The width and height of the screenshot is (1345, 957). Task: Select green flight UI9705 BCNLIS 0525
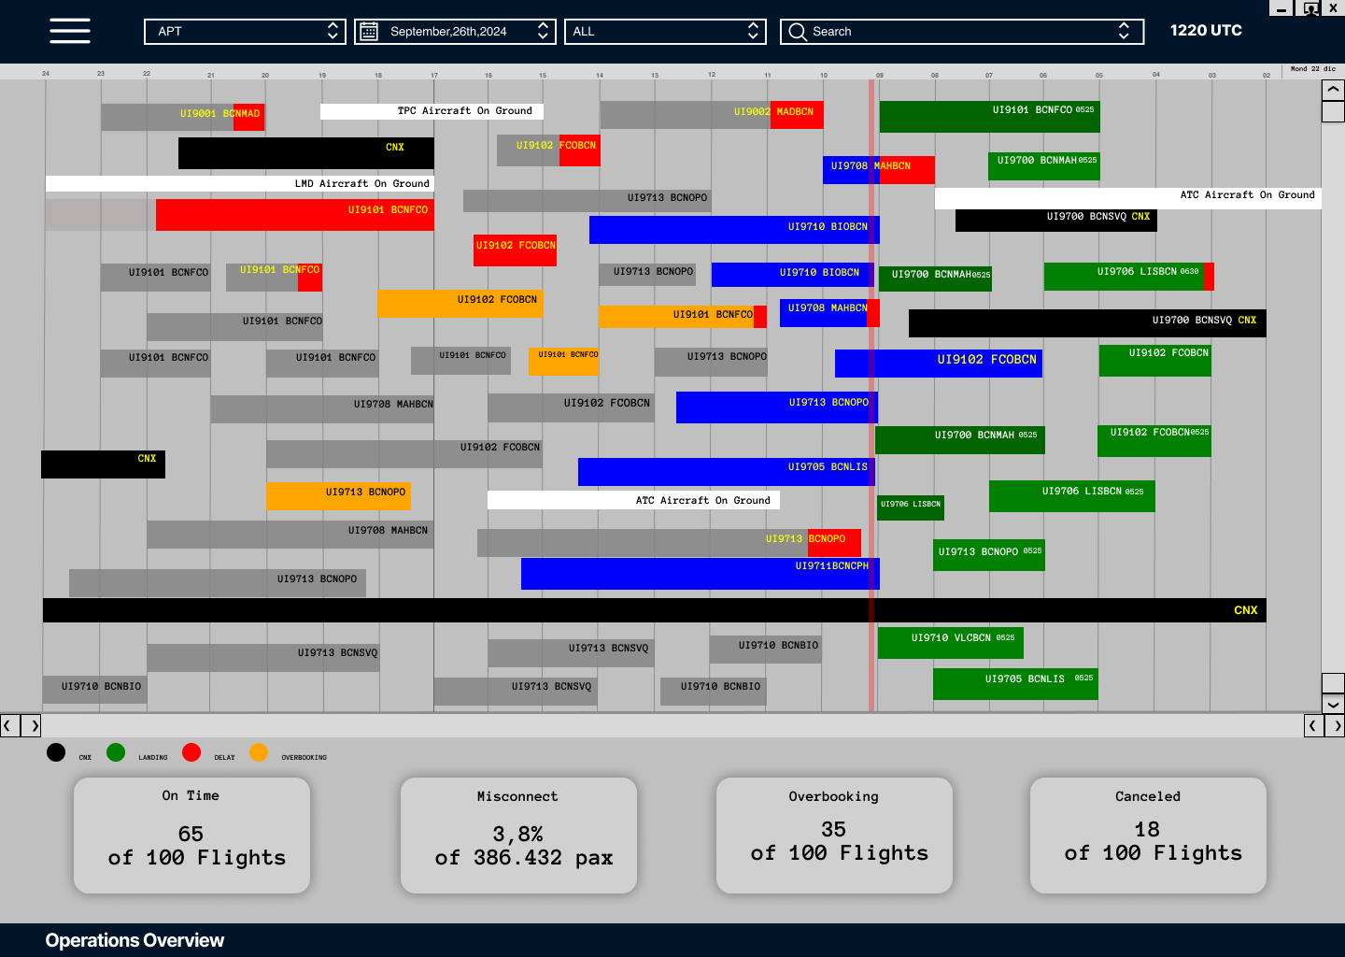[1015, 684]
